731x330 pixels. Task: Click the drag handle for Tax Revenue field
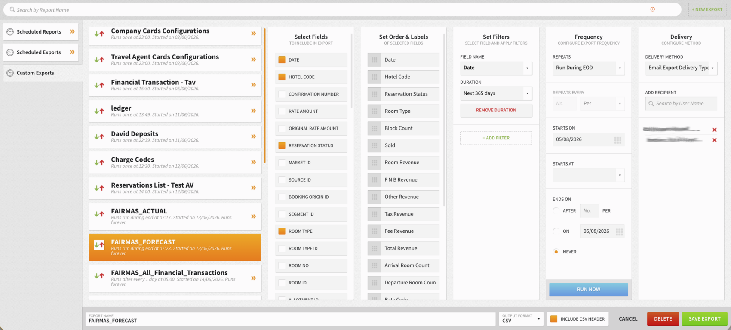pos(375,214)
